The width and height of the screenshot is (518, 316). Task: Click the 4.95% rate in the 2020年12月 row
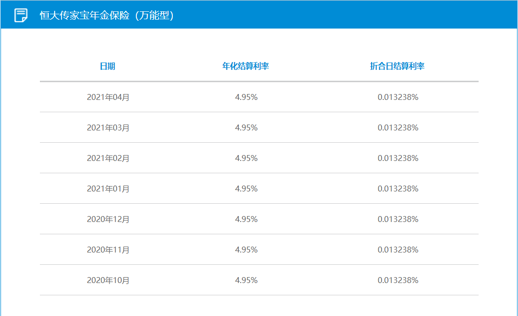[x=246, y=220]
